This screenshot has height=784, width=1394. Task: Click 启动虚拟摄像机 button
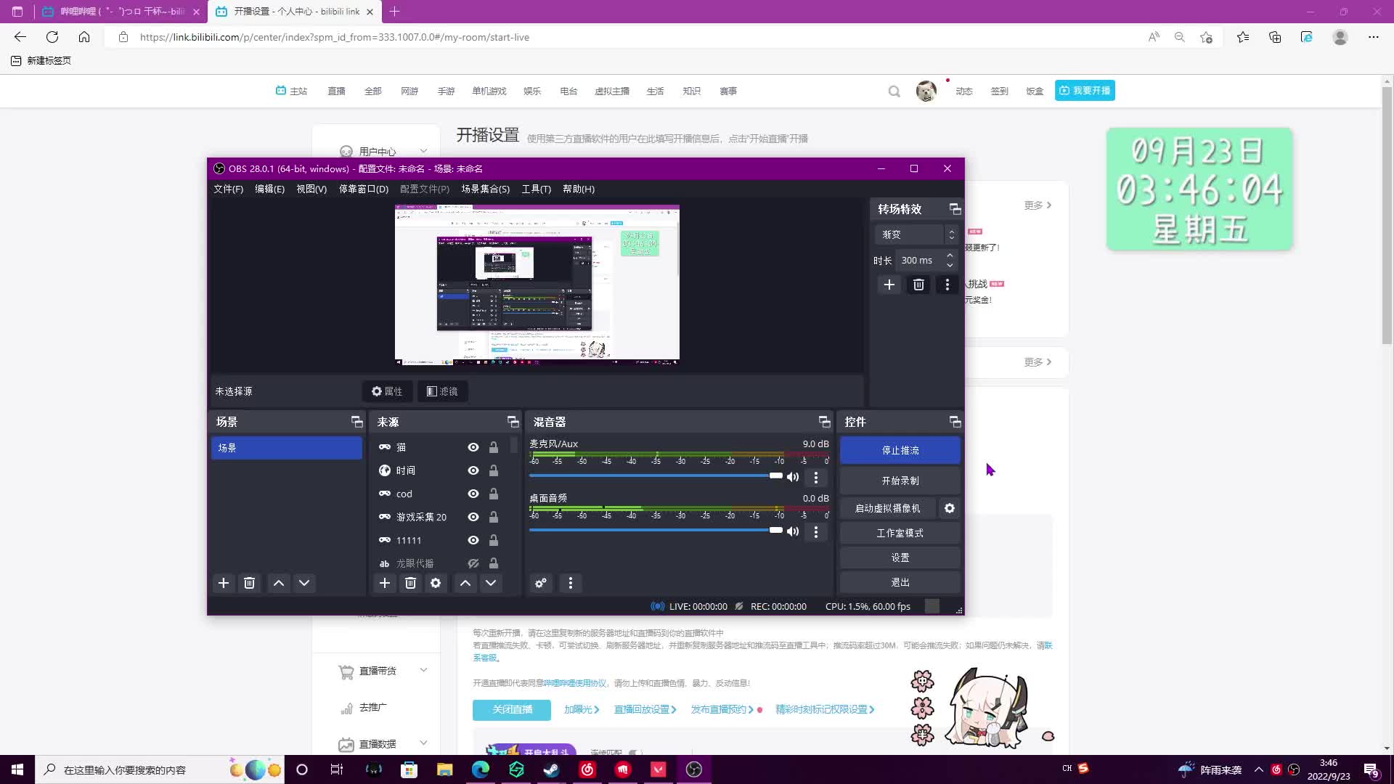pyautogui.click(x=887, y=508)
